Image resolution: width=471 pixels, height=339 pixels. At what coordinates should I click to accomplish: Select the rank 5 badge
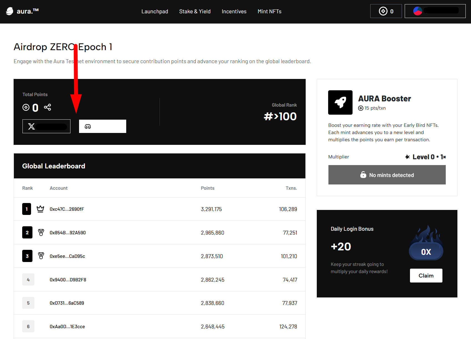pos(28,303)
